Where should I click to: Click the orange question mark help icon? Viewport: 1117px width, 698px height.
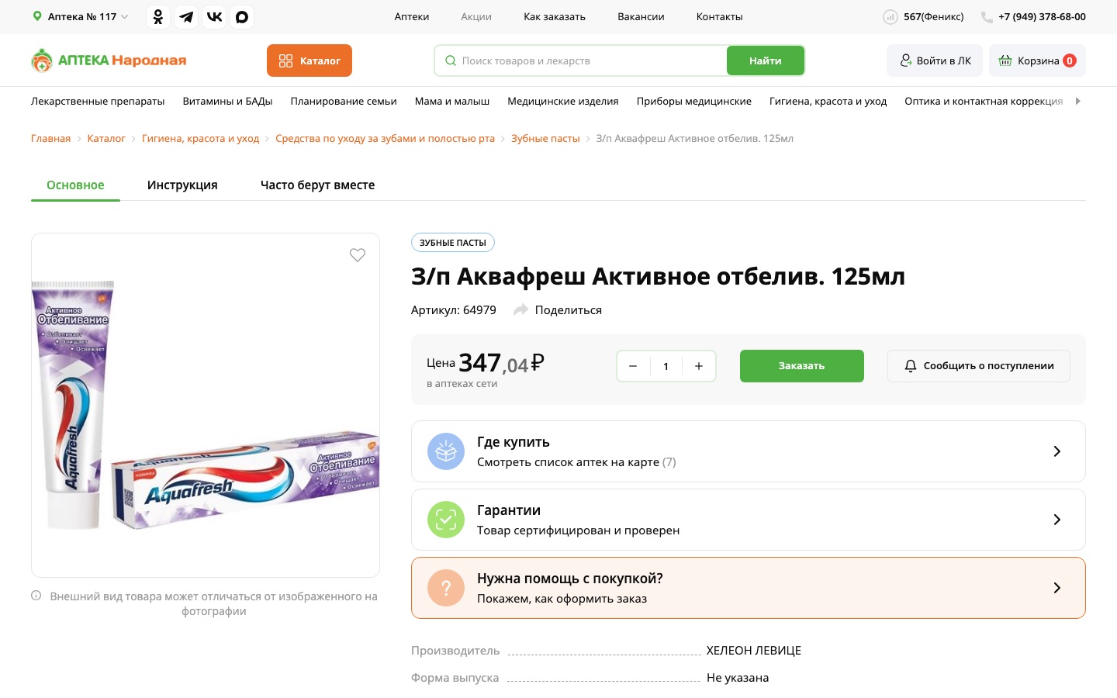(446, 588)
